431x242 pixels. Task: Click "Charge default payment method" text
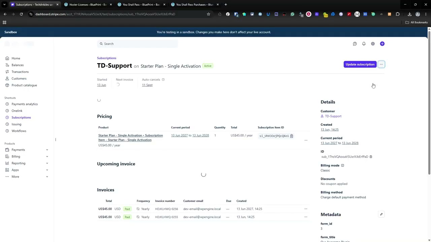point(343,197)
